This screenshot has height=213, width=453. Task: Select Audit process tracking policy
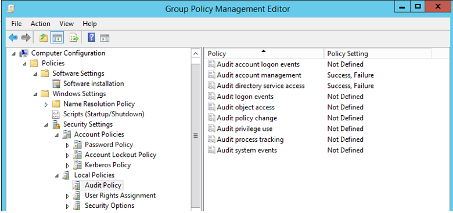coord(250,139)
